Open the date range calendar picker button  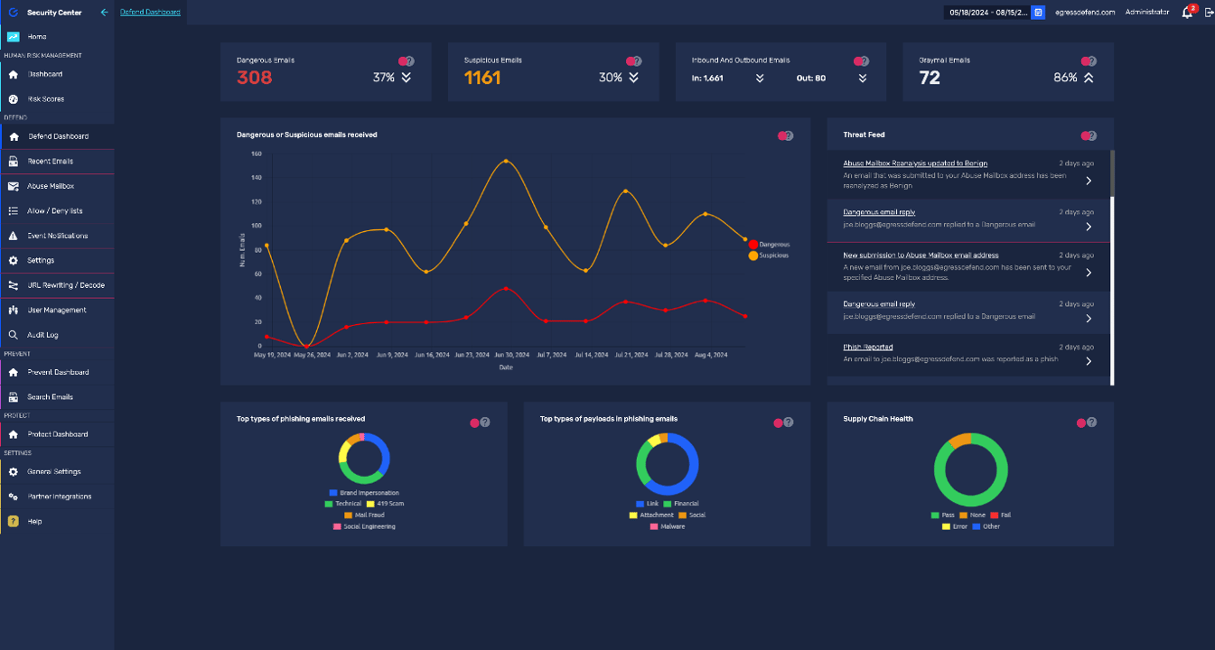[1039, 13]
